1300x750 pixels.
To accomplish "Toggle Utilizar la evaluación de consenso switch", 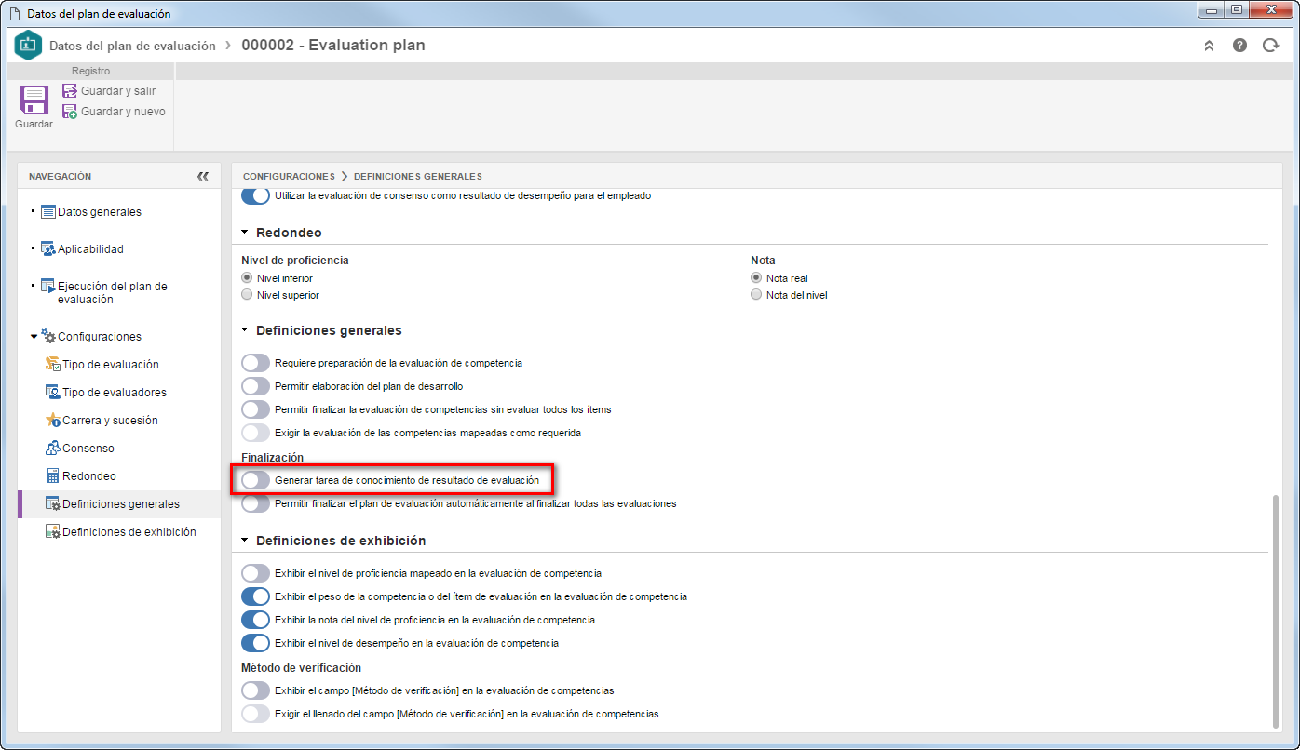I will point(255,196).
